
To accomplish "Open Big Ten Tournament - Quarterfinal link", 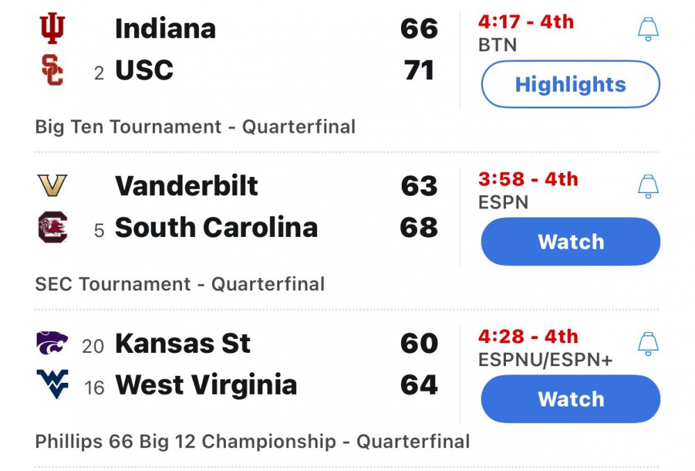I will pos(195,127).
